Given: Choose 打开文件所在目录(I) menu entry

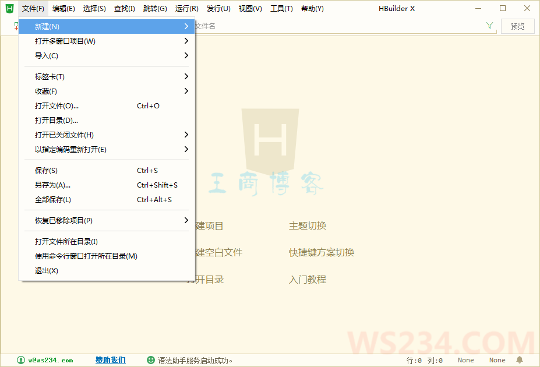Looking at the screenshot, I should [107, 241].
